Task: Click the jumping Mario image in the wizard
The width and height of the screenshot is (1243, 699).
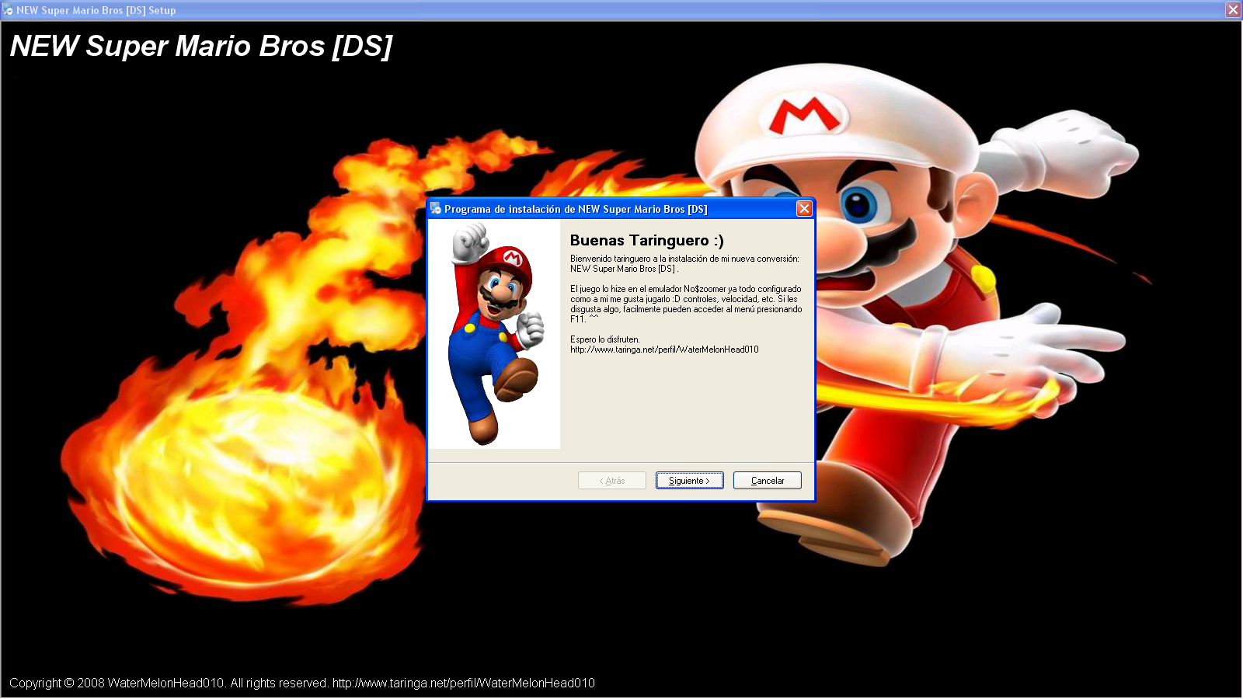Action: [495, 334]
